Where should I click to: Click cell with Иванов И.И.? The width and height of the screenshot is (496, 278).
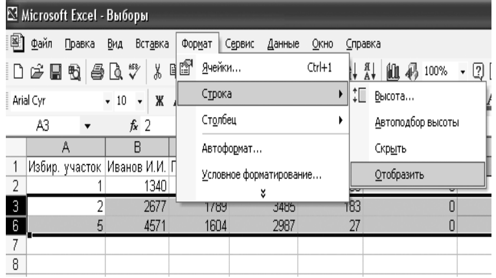click(x=137, y=167)
